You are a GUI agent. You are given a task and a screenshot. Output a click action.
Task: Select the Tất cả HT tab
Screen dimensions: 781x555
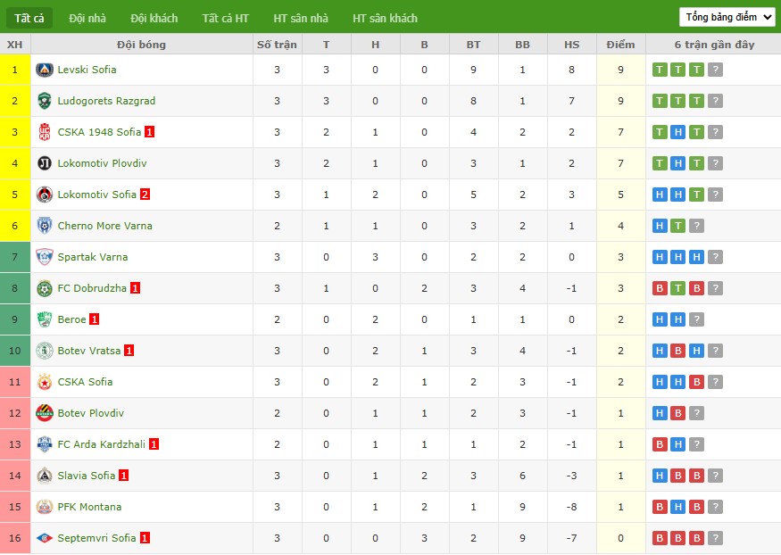(225, 19)
